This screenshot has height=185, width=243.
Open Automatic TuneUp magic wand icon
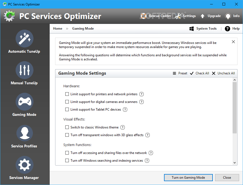[24, 39]
